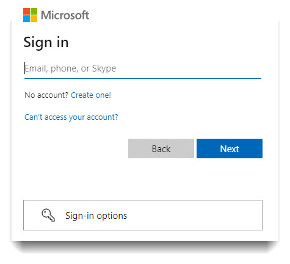
Task: Continue with the blue Next button
Action: 230,148
